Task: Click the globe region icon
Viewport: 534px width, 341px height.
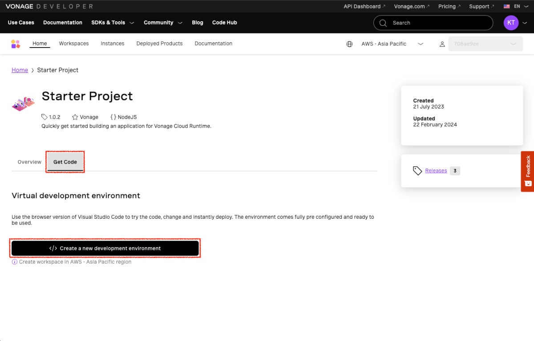Action: point(350,44)
